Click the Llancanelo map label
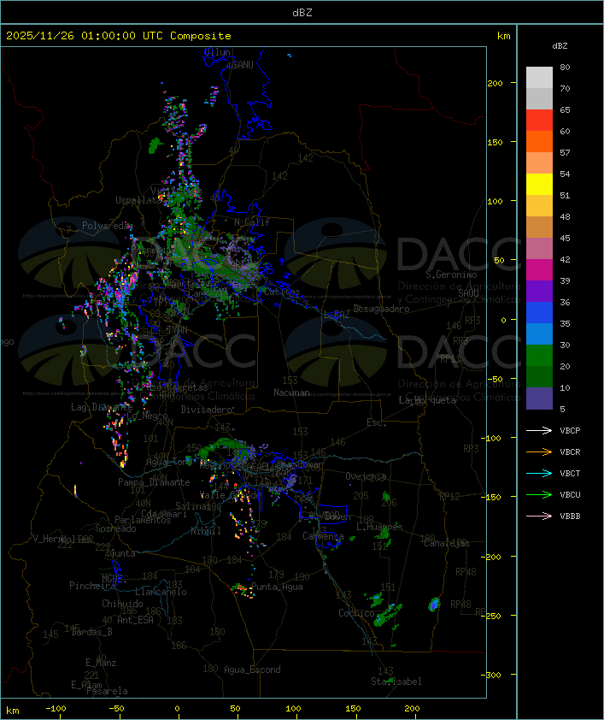The width and height of the screenshot is (604, 720). coord(161,592)
